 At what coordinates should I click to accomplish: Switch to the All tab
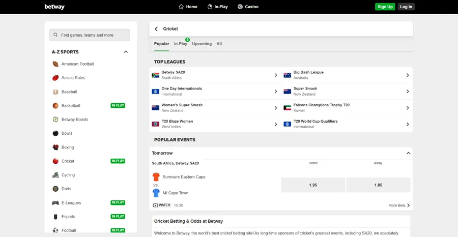219,44
